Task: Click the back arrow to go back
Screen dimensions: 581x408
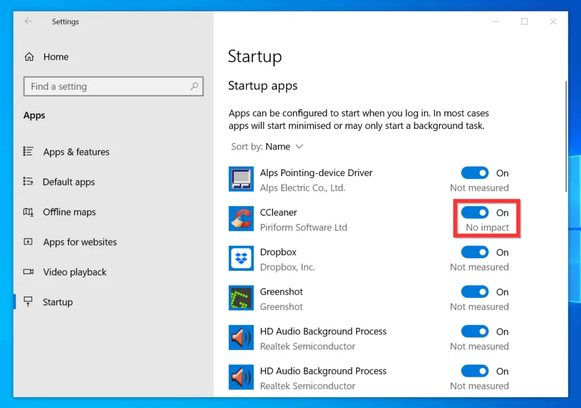Action: pos(28,21)
